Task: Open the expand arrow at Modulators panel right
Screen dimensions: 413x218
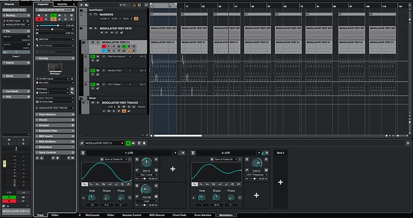Action: [408, 143]
